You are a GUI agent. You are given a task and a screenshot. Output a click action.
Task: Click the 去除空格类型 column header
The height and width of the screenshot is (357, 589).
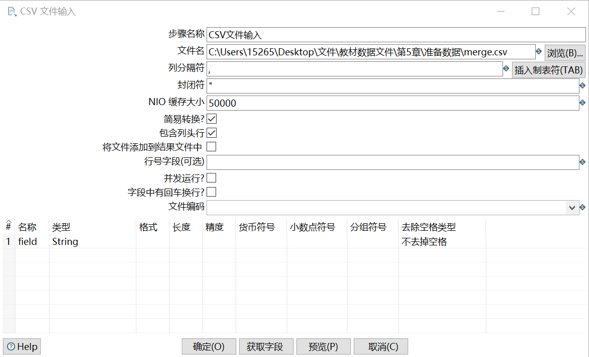(x=442, y=227)
